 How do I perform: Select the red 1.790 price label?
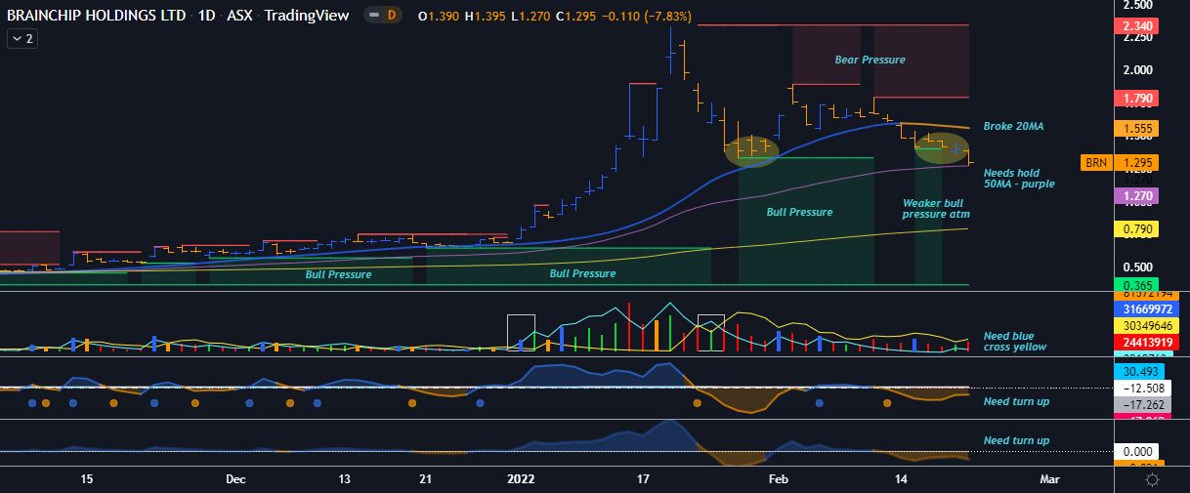1136,99
